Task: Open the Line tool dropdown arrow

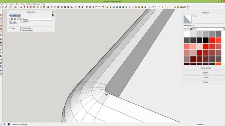Action: click(8, 7)
